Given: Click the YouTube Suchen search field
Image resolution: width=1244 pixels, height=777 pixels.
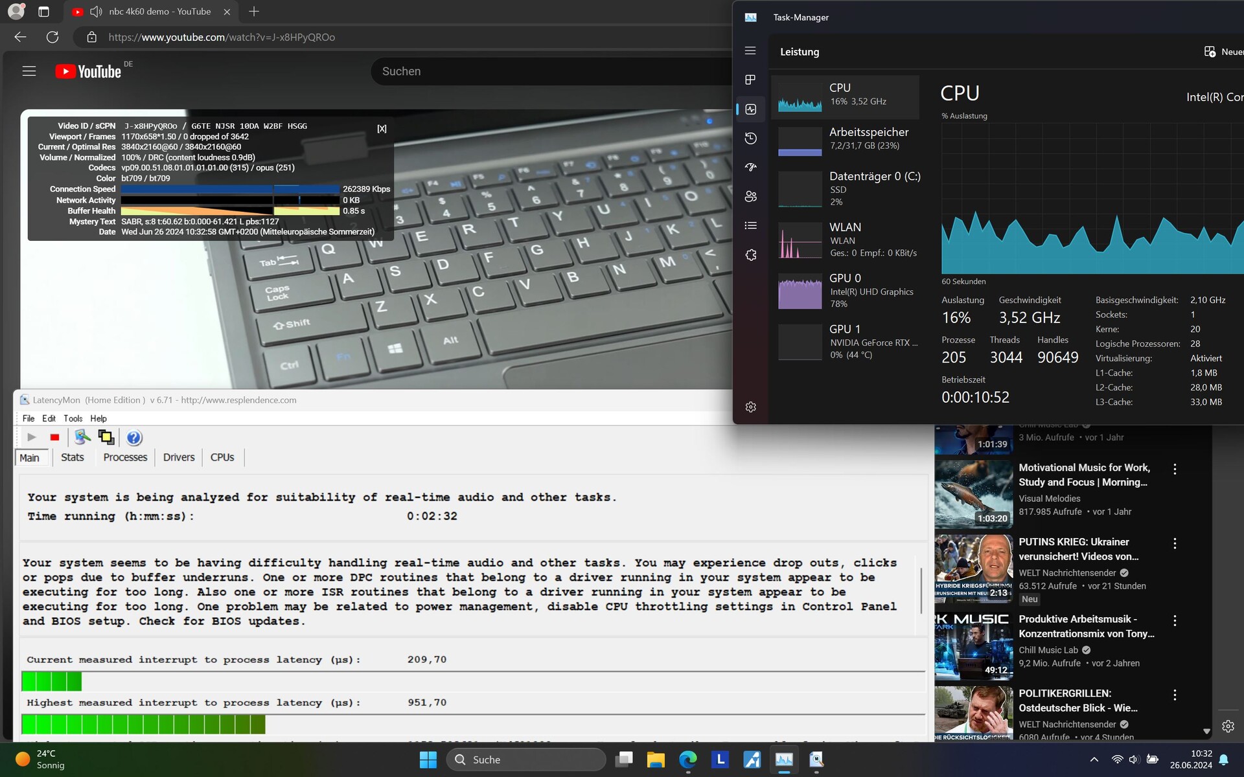Looking at the screenshot, I should (551, 71).
